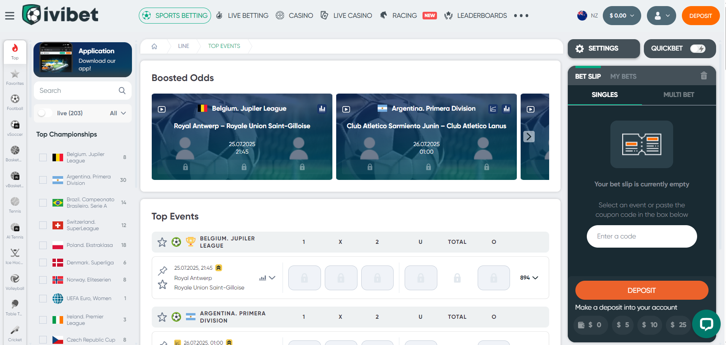Open the Application download banner

(x=83, y=60)
